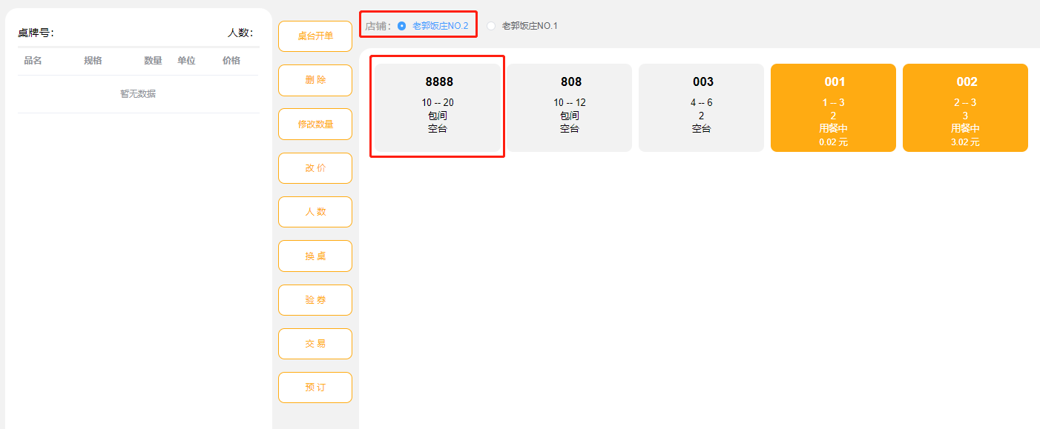Click the 规格 column header
The width and height of the screenshot is (1040, 429).
point(93,61)
